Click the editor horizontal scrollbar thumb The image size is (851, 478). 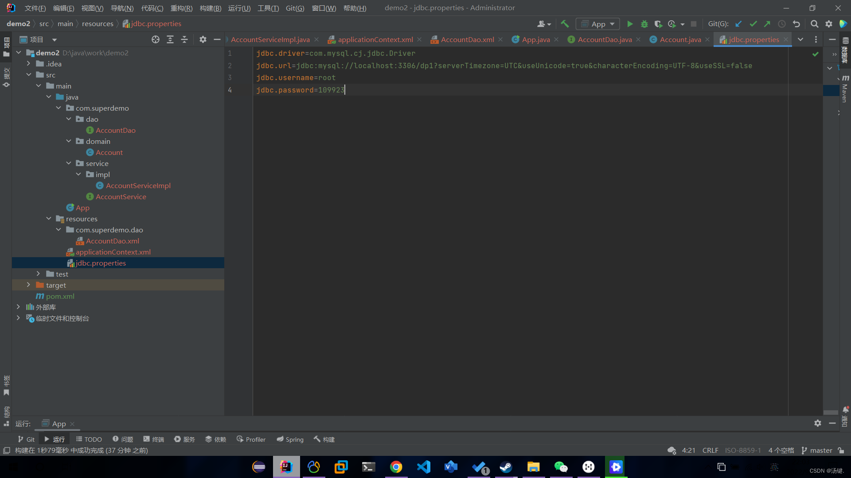(x=830, y=412)
